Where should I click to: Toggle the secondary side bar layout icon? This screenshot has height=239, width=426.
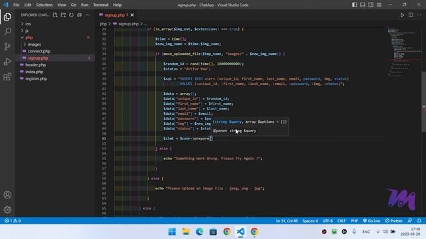tap(371, 5)
